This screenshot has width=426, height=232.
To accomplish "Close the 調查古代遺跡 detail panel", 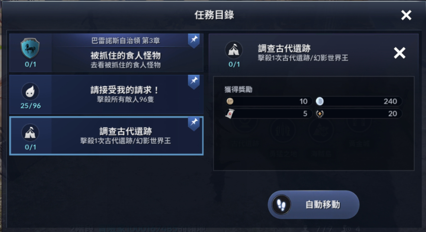I will pos(400,53).
